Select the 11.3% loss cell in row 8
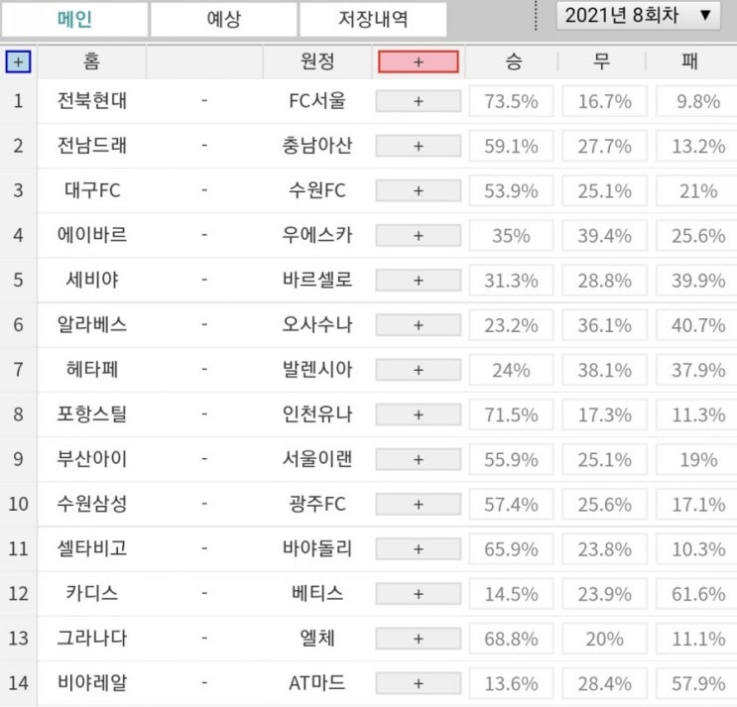 click(697, 414)
